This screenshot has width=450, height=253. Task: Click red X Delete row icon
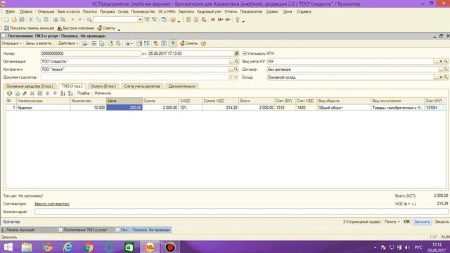tap(32, 93)
